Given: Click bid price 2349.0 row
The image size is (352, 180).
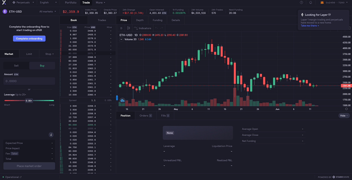Looking at the screenshot, I should [x=88, y=159].
